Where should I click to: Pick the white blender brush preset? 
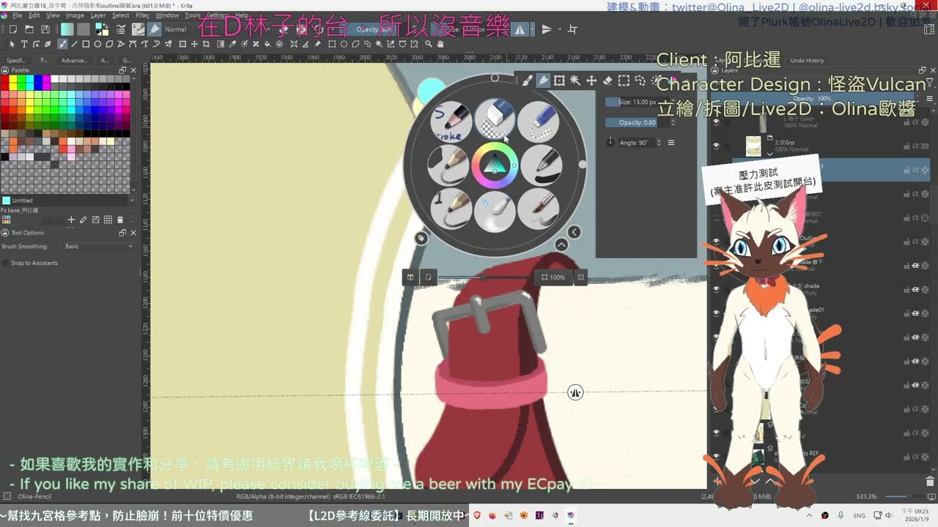coord(495,212)
